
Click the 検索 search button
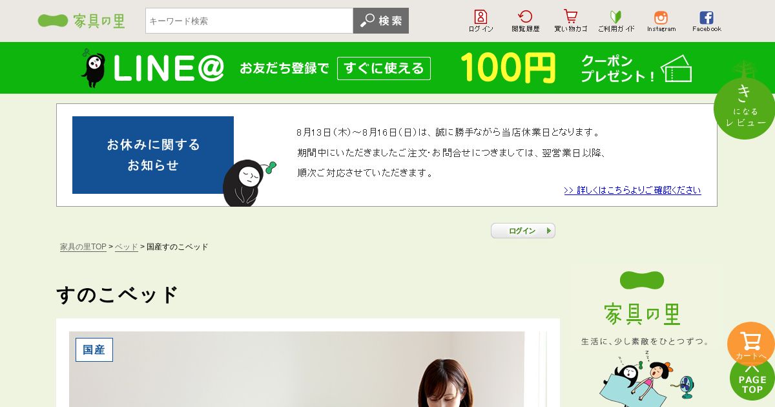(381, 21)
